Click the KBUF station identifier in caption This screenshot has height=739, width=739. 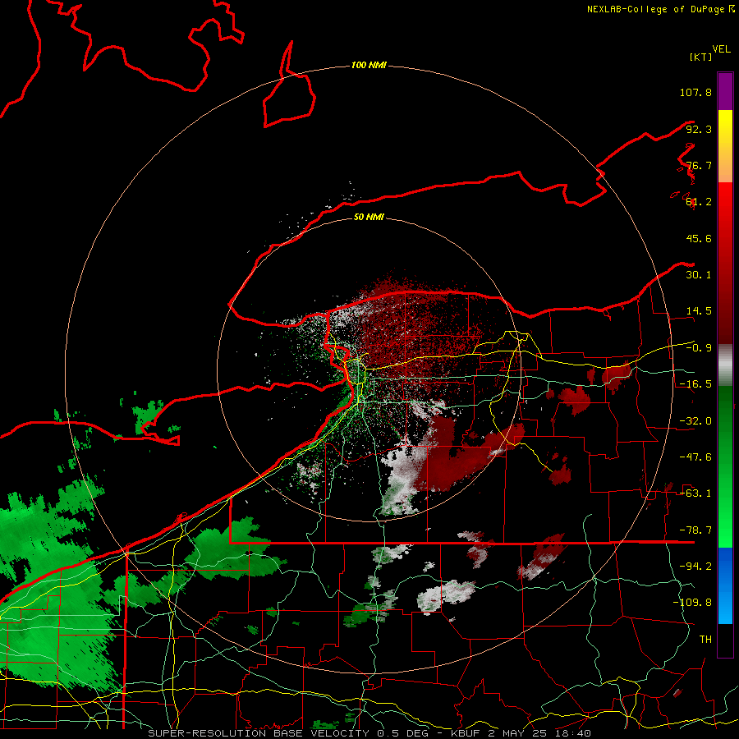pyautogui.click(x=466, y=733)
